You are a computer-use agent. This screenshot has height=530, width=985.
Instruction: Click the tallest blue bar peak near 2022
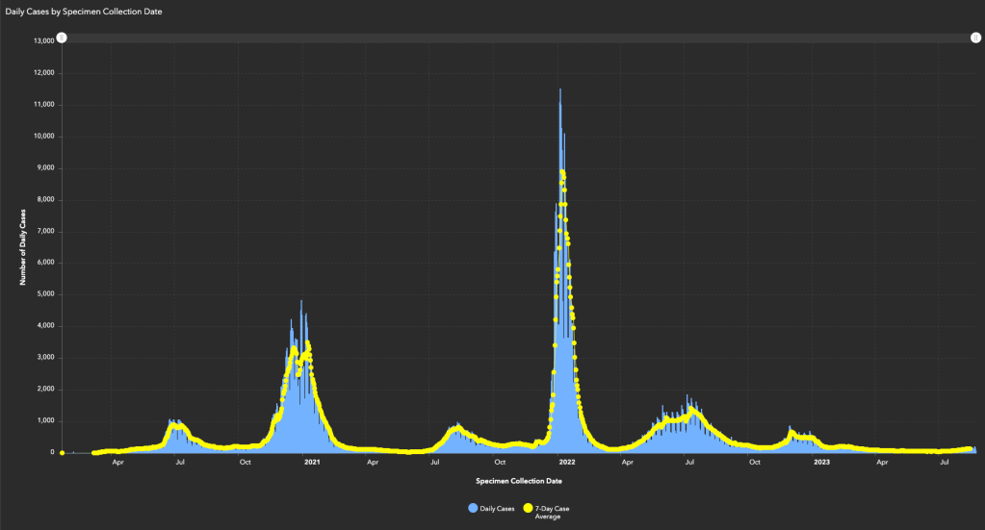coord(560,90)
